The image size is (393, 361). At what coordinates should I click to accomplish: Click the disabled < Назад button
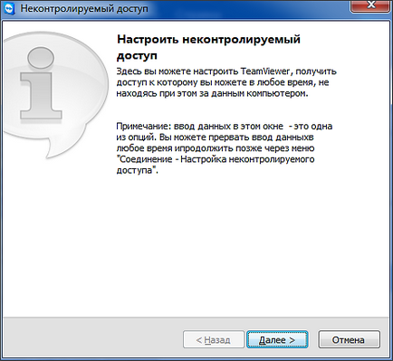tap(214, 339)
